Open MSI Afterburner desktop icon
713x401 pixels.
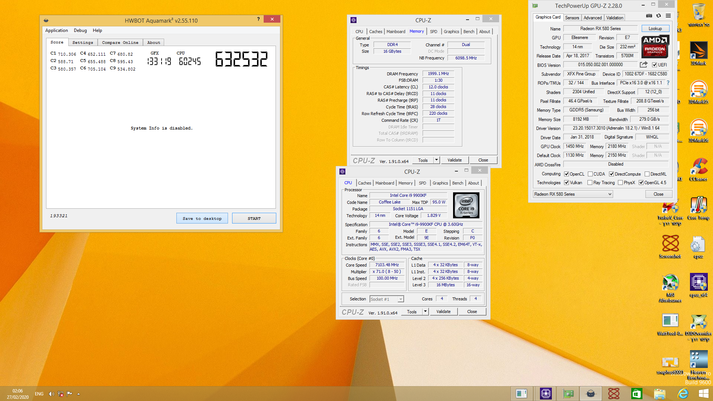[x=670, y=288]
